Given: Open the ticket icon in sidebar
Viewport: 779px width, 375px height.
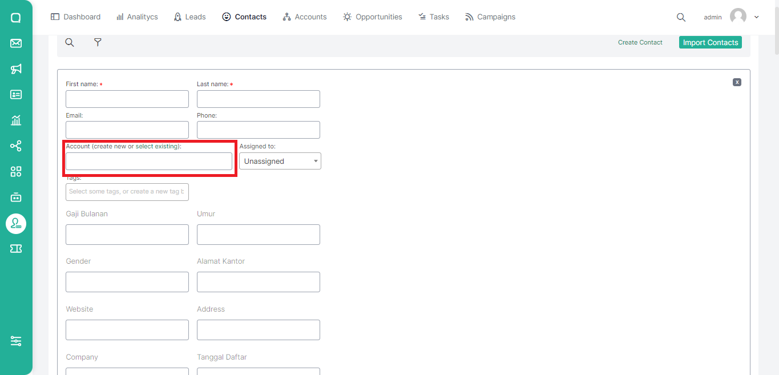Looking at the screenshot, I should coord(16,249).
